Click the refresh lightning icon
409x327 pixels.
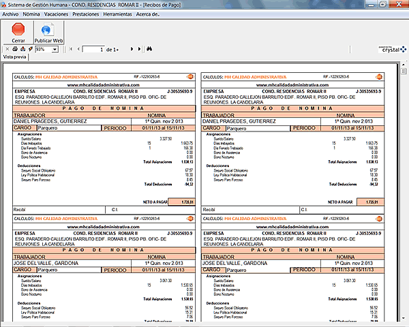click(x=30, y=50)
